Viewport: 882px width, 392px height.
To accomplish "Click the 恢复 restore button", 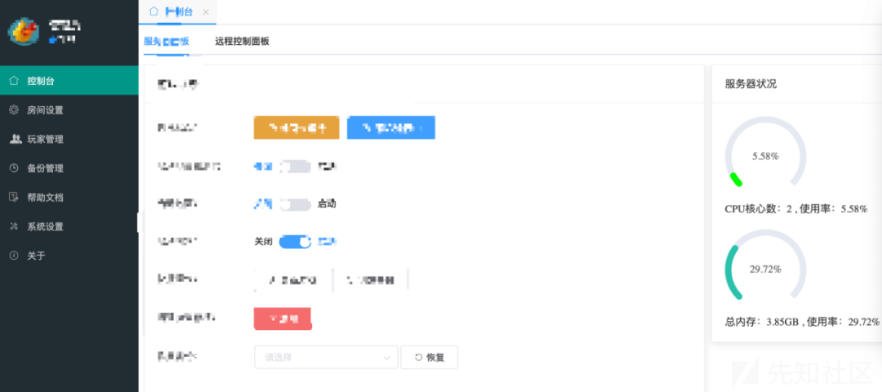I will pyautogui.click(x=430, y=357).
